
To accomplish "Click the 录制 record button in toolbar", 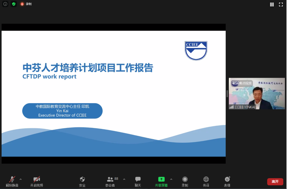I will click(x=185, y=182).
